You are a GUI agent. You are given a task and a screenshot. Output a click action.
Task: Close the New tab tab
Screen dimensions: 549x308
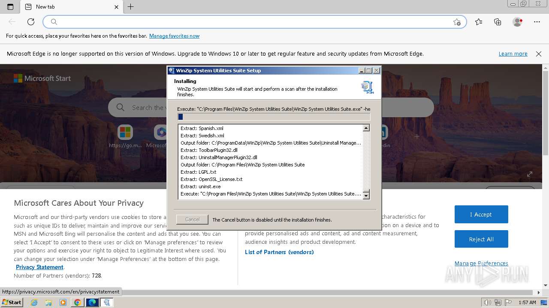[117, 7]
